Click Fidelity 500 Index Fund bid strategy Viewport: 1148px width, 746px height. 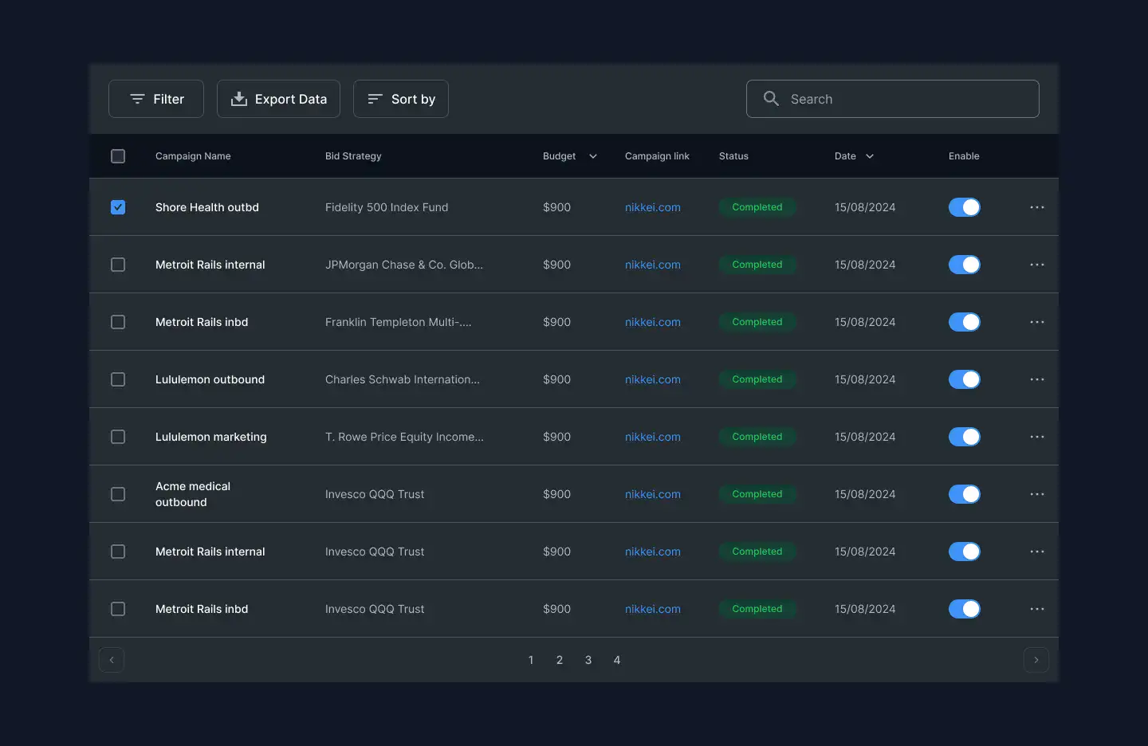point(387,207)
